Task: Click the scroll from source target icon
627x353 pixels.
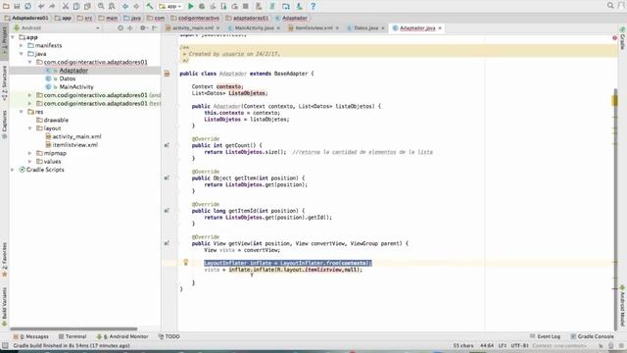Action: click(x=121, y=28)
